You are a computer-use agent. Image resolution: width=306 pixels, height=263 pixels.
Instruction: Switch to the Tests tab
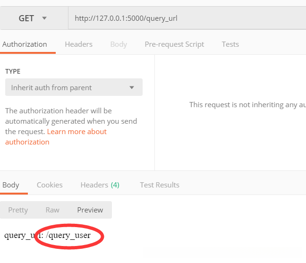[230, 44]
